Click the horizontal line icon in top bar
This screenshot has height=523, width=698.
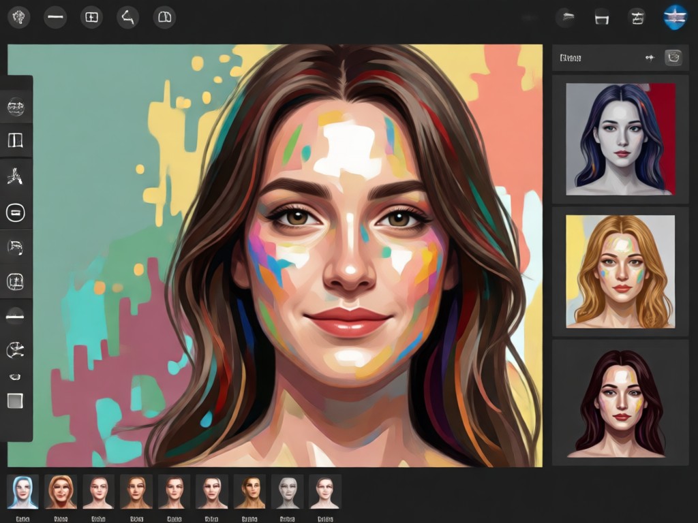[x=55, y=17]
